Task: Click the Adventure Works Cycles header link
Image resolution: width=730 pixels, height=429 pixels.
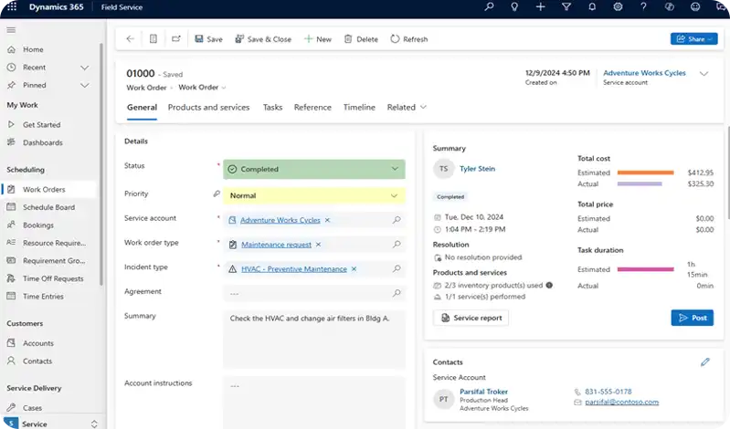Action: [644, 73]
